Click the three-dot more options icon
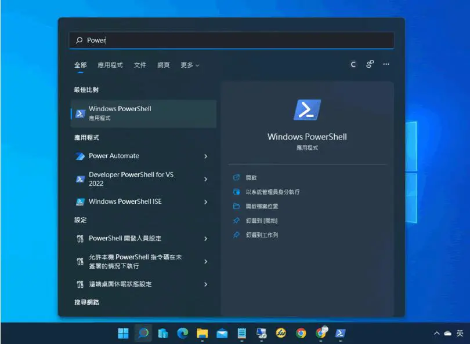 pyautogui.click(x=386, y=64)
